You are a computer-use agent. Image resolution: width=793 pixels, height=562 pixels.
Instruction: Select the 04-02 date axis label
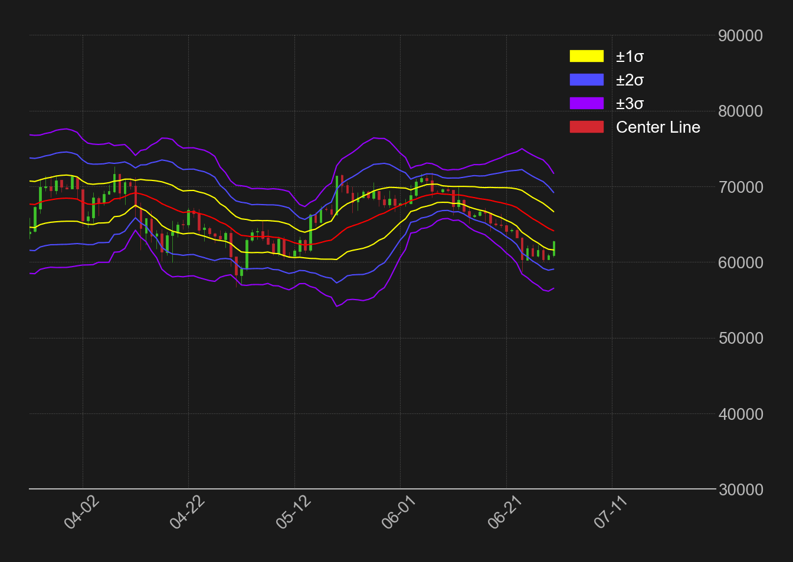(81, 512)
